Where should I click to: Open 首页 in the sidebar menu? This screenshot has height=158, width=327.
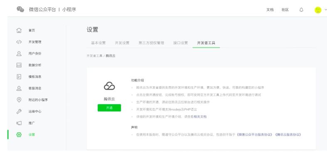tap(32, 30)
